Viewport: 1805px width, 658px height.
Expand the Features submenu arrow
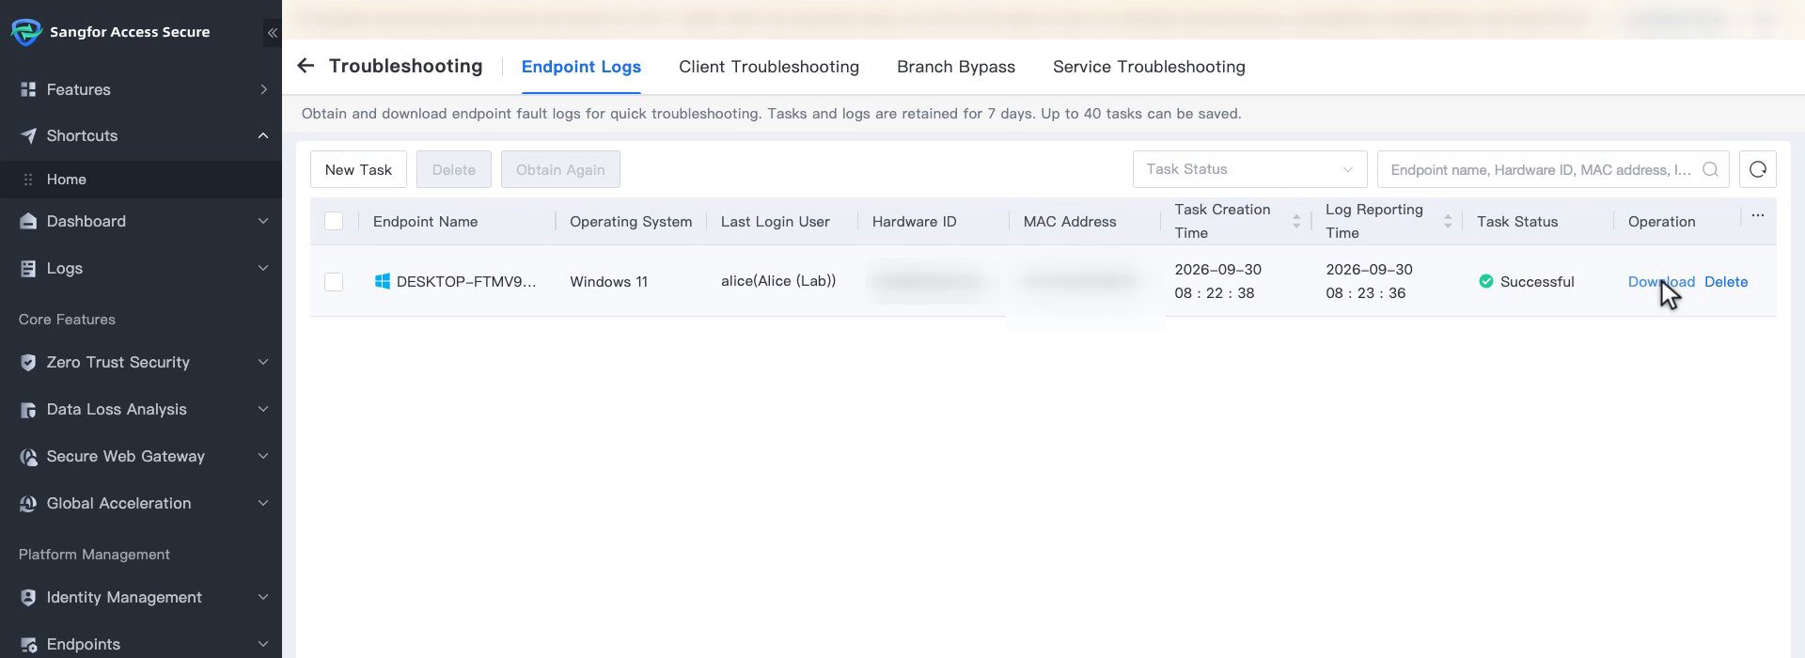pyautogui.click(x=263, y=89)
